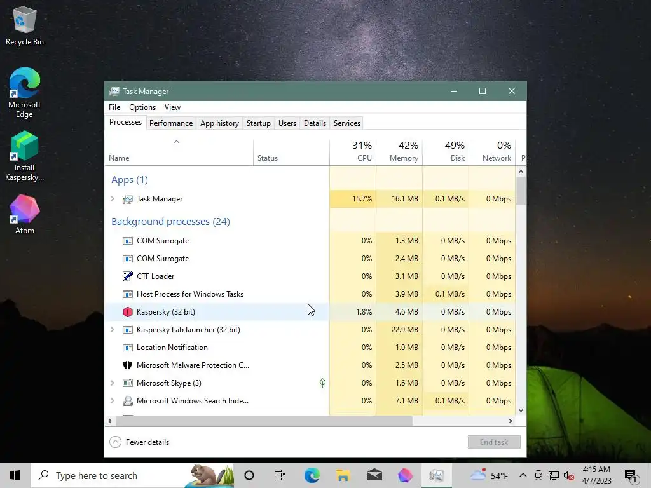
Task: Open the File menu
Action: click(x=114, y=107)
